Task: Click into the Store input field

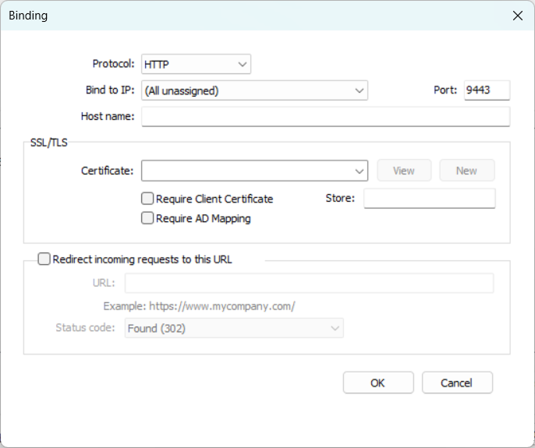Action: [429, 199]
